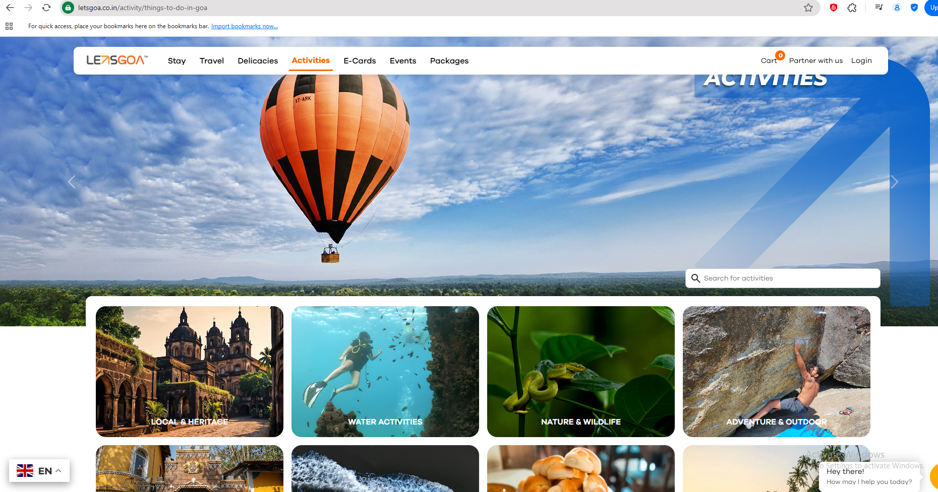Expand the EN language selector
938x492 pixels.
pyautogui.click(x=39, y=470)
